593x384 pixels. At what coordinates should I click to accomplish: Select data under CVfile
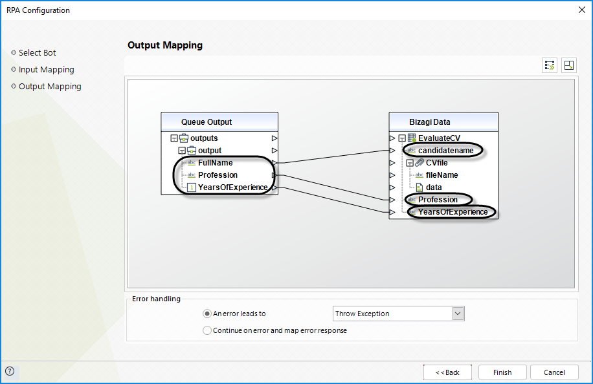click(434, 187)
